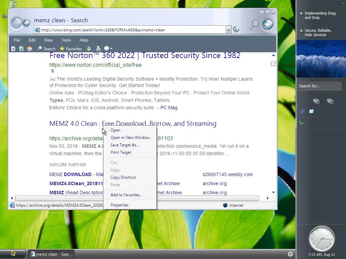The width and height of the screenshot is (346, 259).
Task: Click the browser Forward arrow button
Action: click(26, 23)
